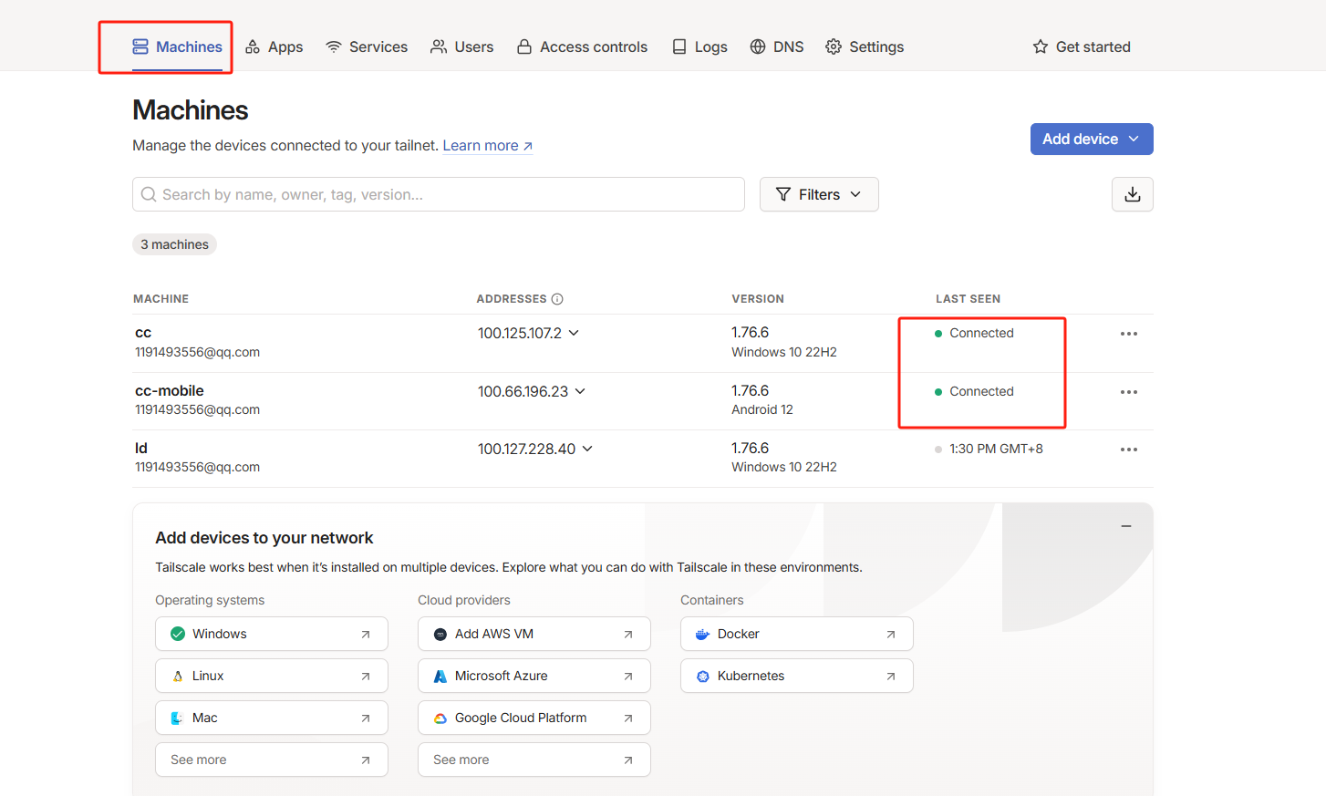Open the Users tab
The image size is (1326, 796).
(461, 47)
